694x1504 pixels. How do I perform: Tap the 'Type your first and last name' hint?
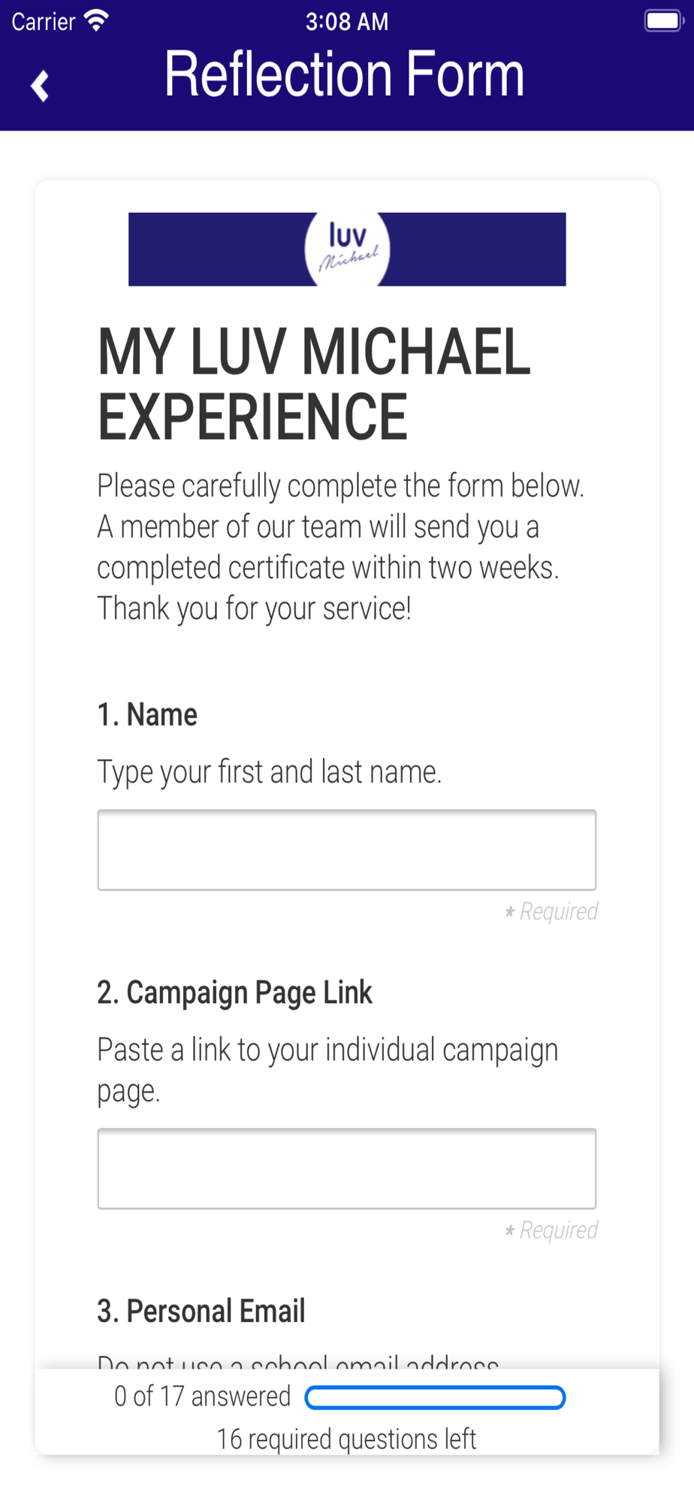pos(270,772)
